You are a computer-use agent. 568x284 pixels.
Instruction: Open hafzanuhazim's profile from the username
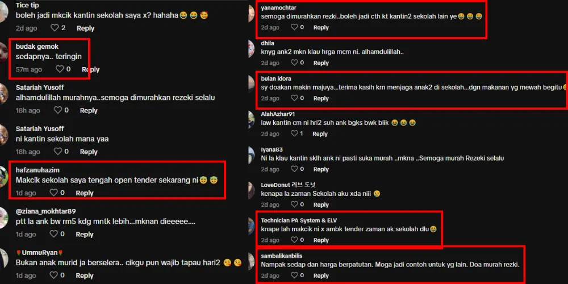tap(37, 170)
